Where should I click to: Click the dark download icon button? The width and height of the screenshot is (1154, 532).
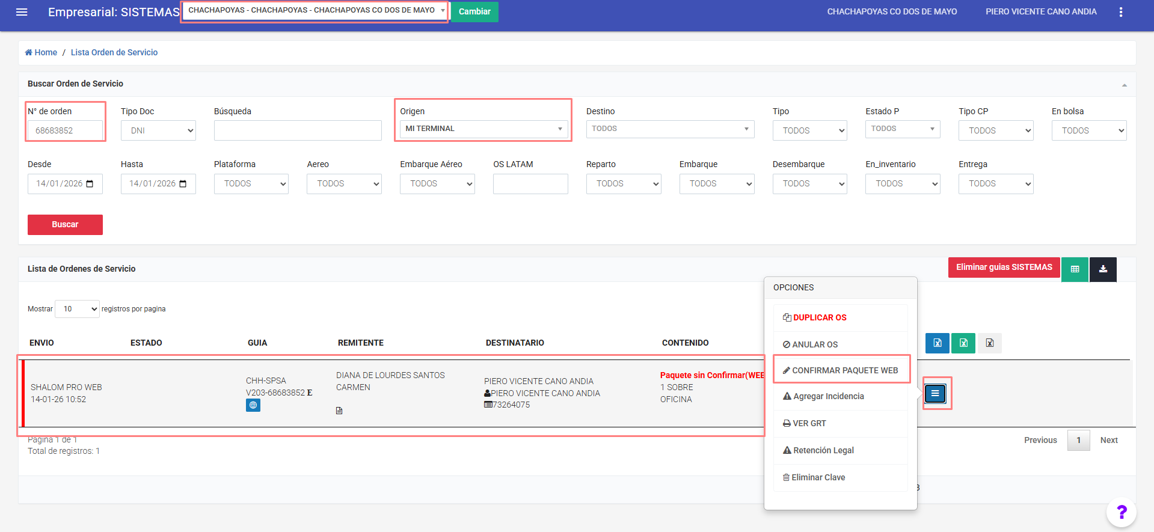coord(1103,269)
